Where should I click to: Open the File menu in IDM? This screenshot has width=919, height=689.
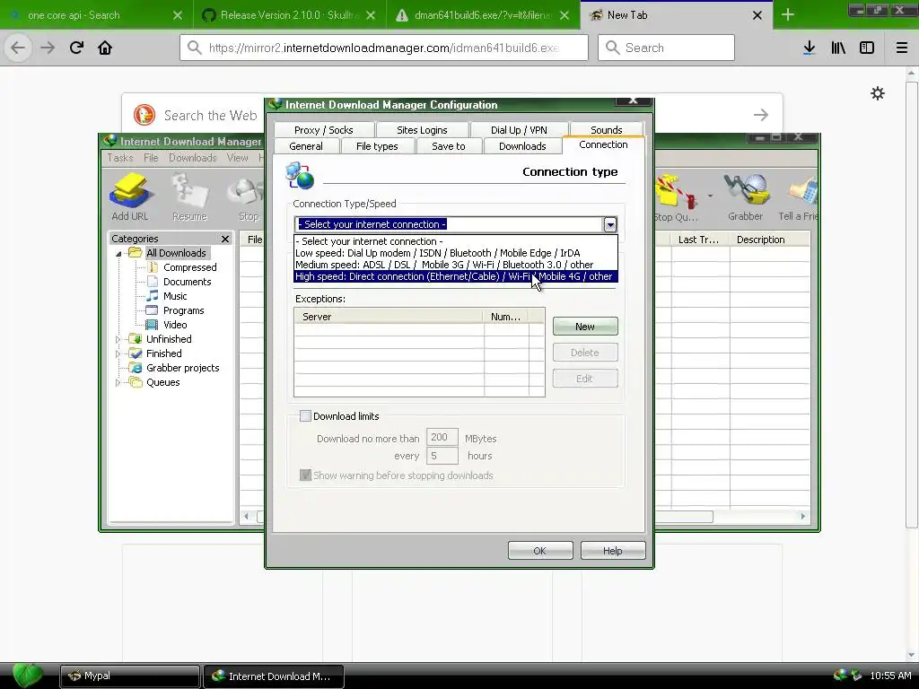point(151,158)
